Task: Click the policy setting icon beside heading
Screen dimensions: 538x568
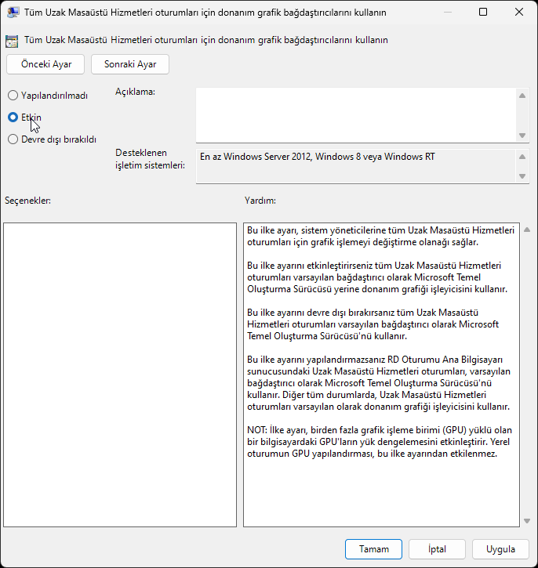Action: click(12, 42)
